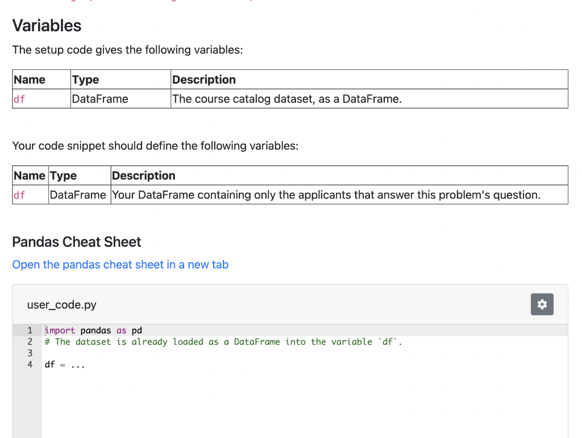
Task: Click line number 1 in the gutter
Action: (30, 330)
